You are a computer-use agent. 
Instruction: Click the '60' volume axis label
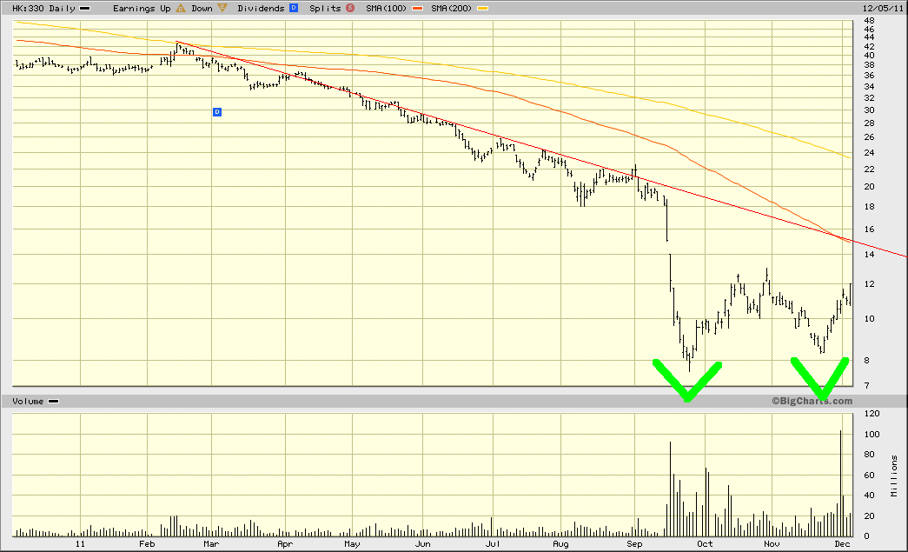tap(869, 475)
